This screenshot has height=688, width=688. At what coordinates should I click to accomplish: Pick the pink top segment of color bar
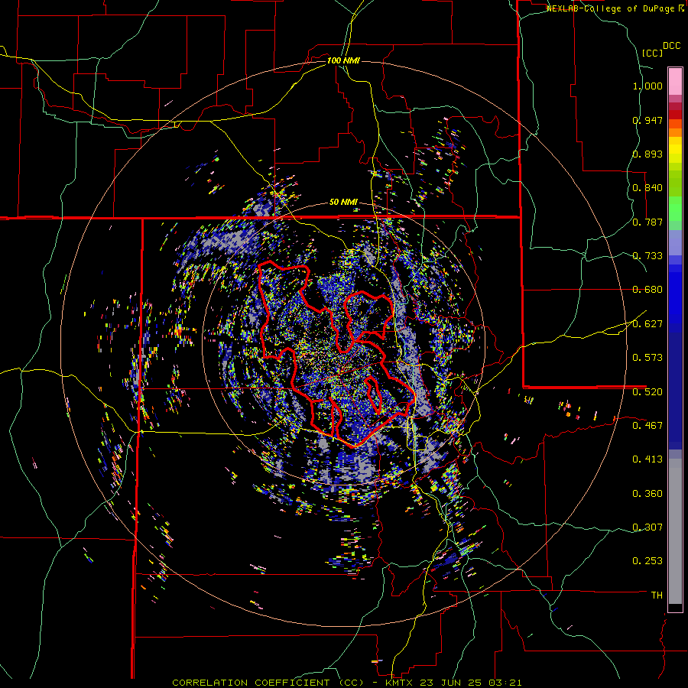(x=675, y=81)
